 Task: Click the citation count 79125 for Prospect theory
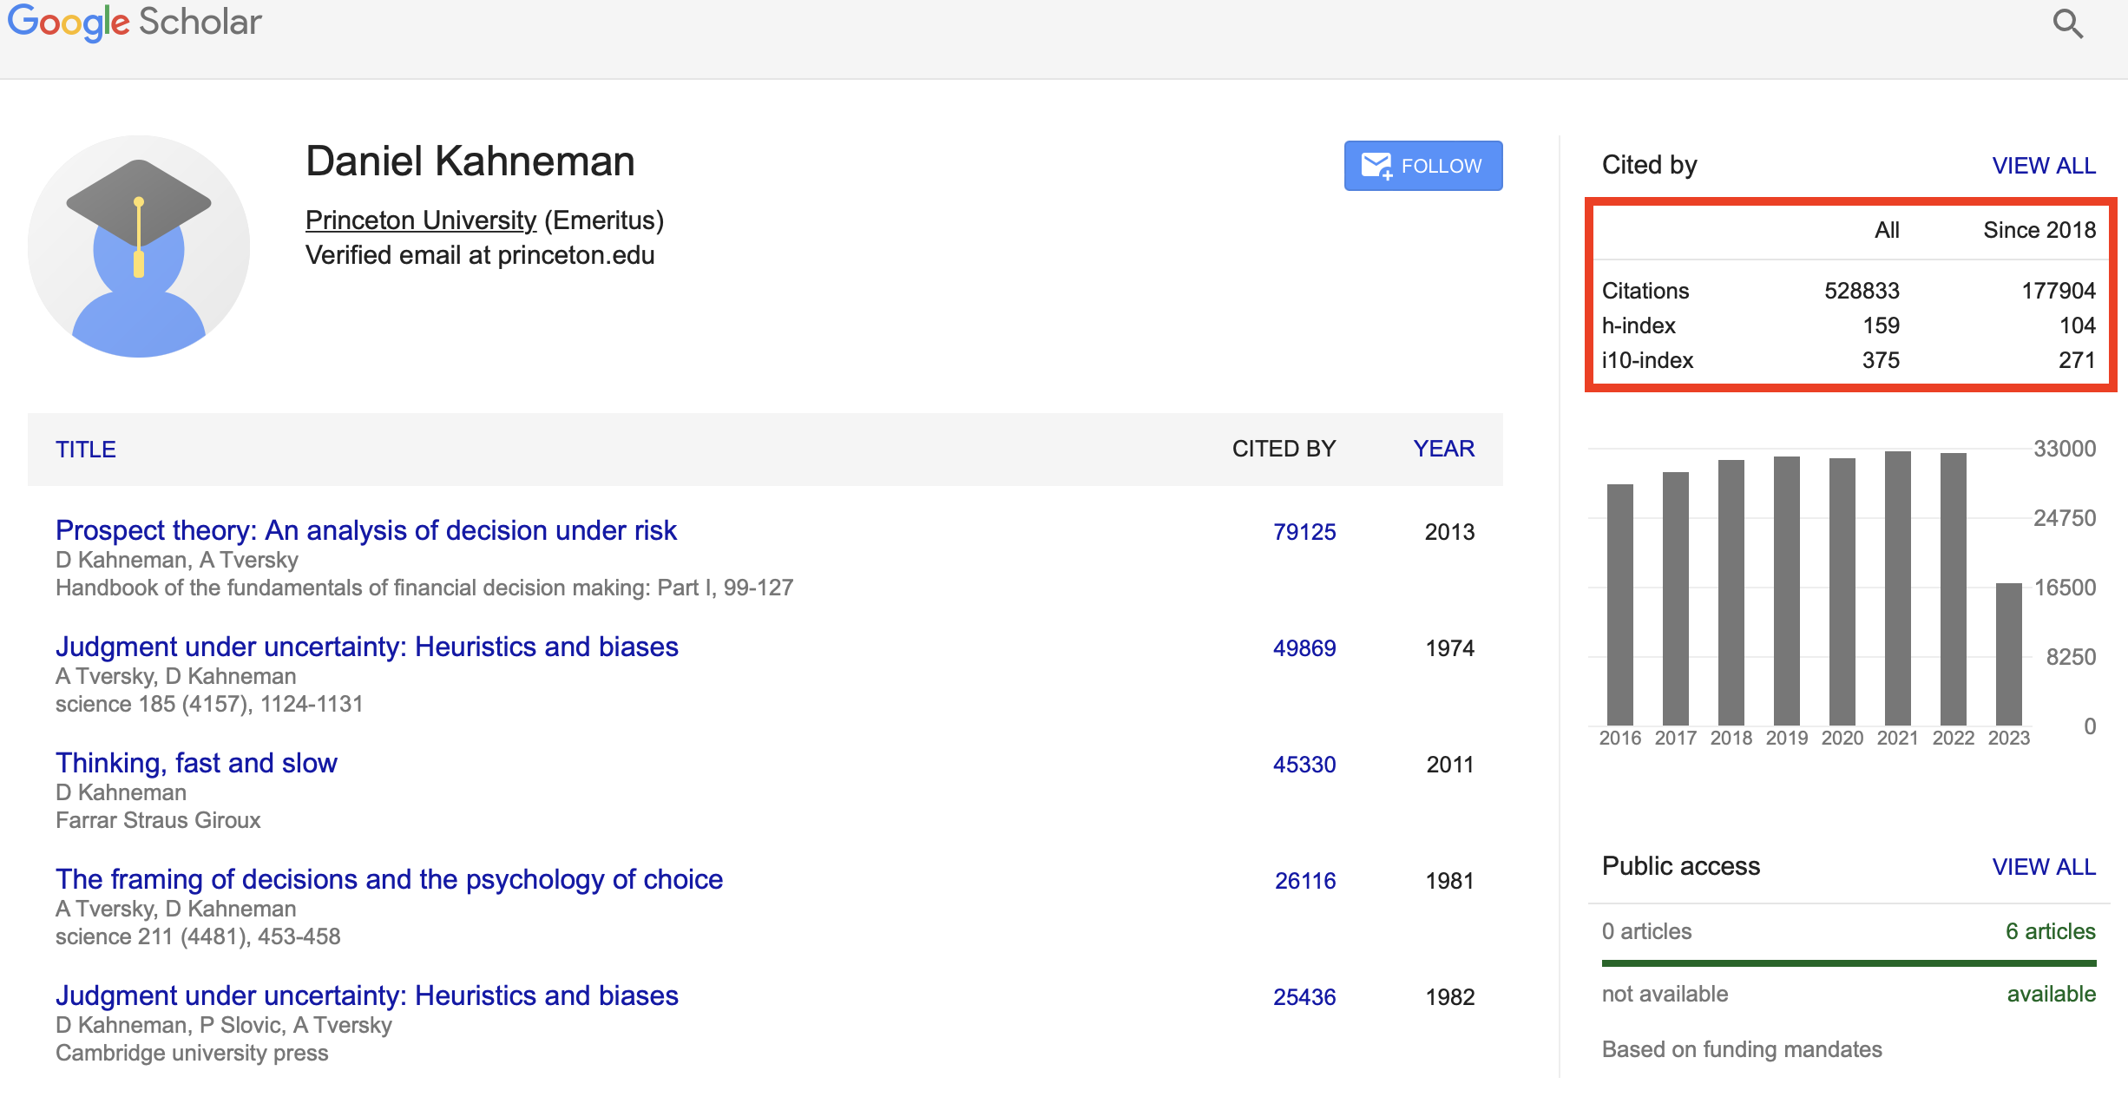pyautogui.click(x=1305, y=531)
